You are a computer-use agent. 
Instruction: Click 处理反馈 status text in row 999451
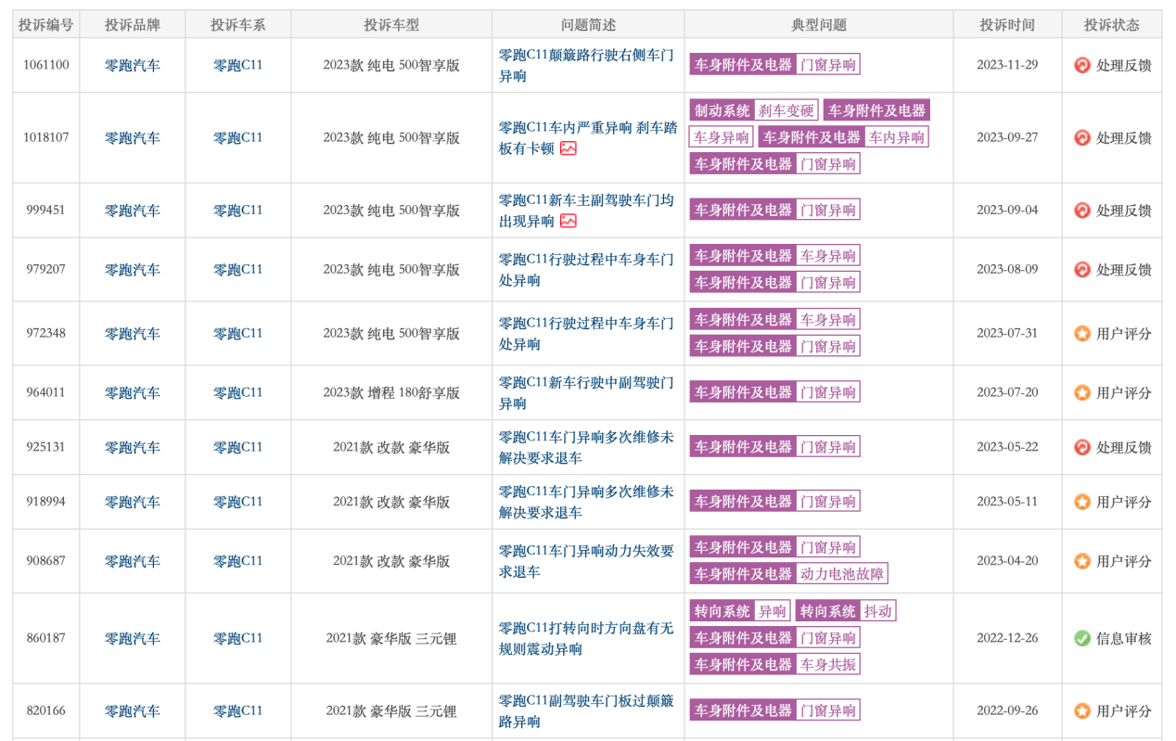1124,211
